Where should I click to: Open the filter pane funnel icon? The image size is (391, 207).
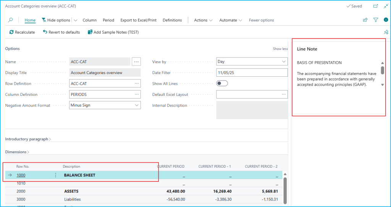click(376, 20)
